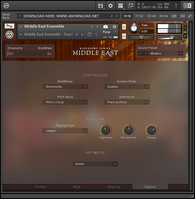Toggle the AUX button on instrument header
This screenshot has height=199, width=195.
coord(185,32)
